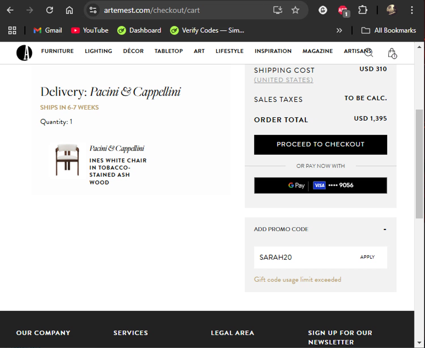Open the Tabletop menu
The width and height of the screenshot is (425, 348).
click(x=169, y=51)
